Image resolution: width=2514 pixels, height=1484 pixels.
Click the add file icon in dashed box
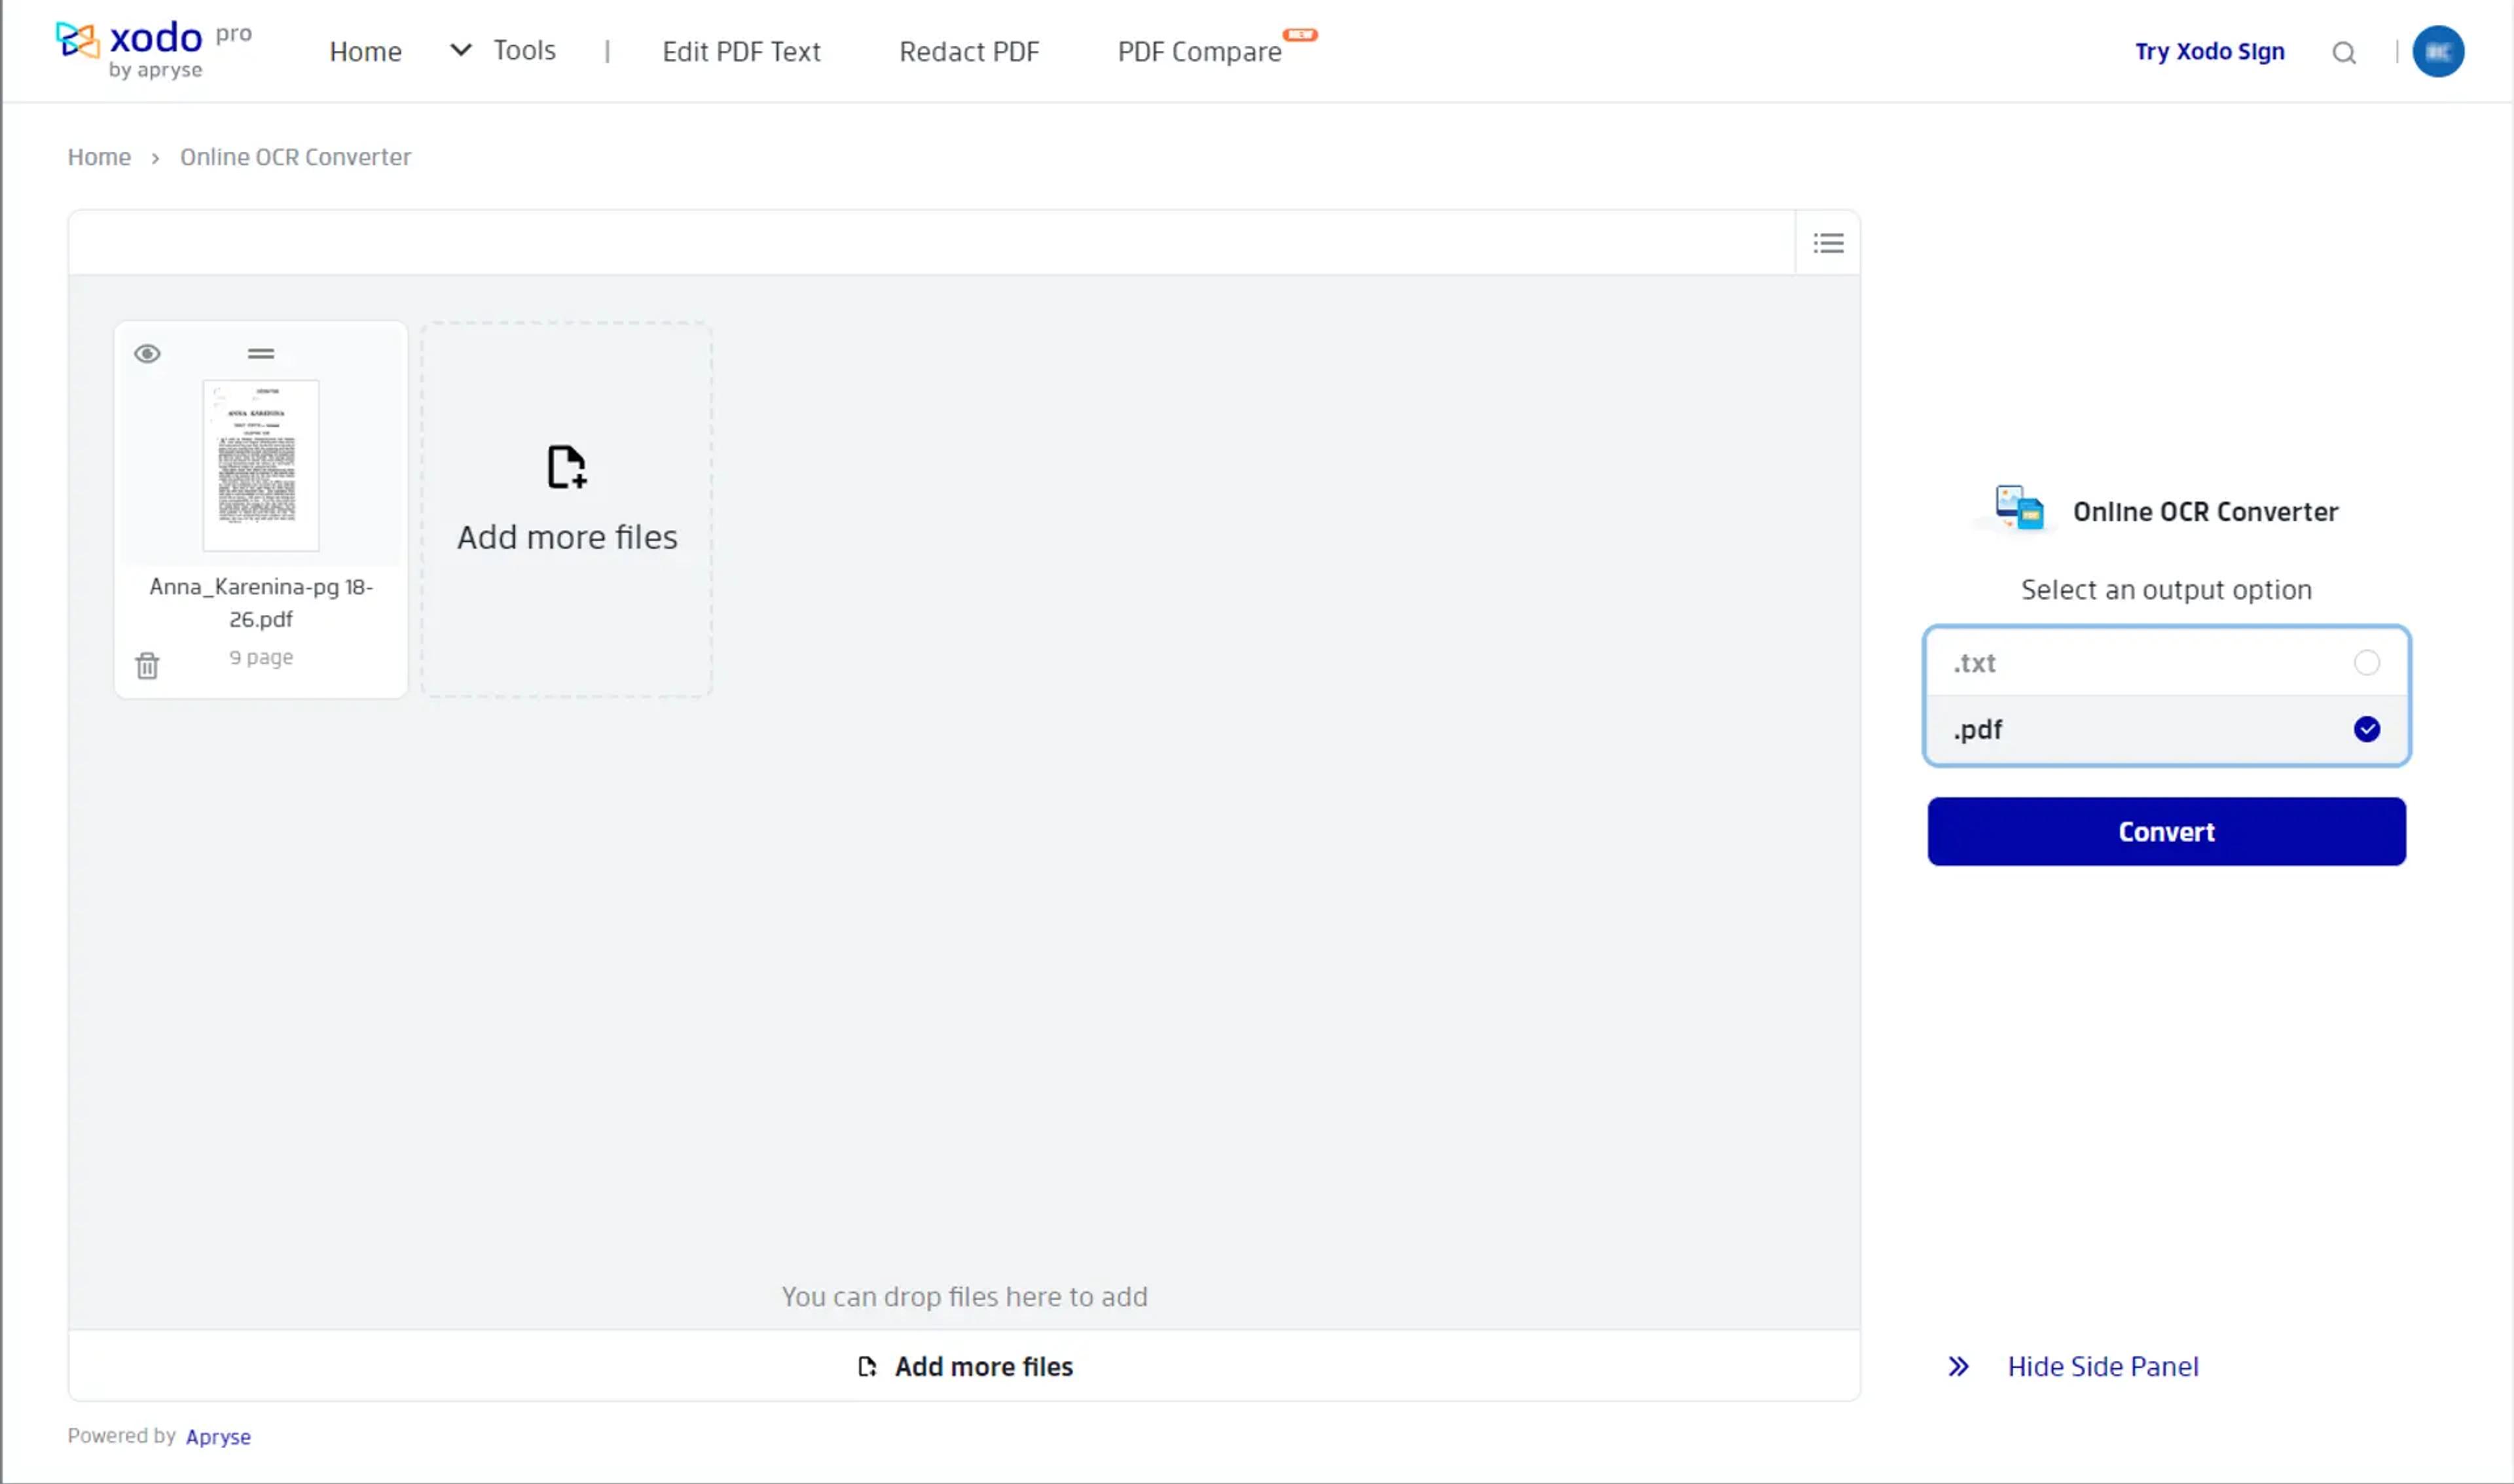click(x=566, y=467)
